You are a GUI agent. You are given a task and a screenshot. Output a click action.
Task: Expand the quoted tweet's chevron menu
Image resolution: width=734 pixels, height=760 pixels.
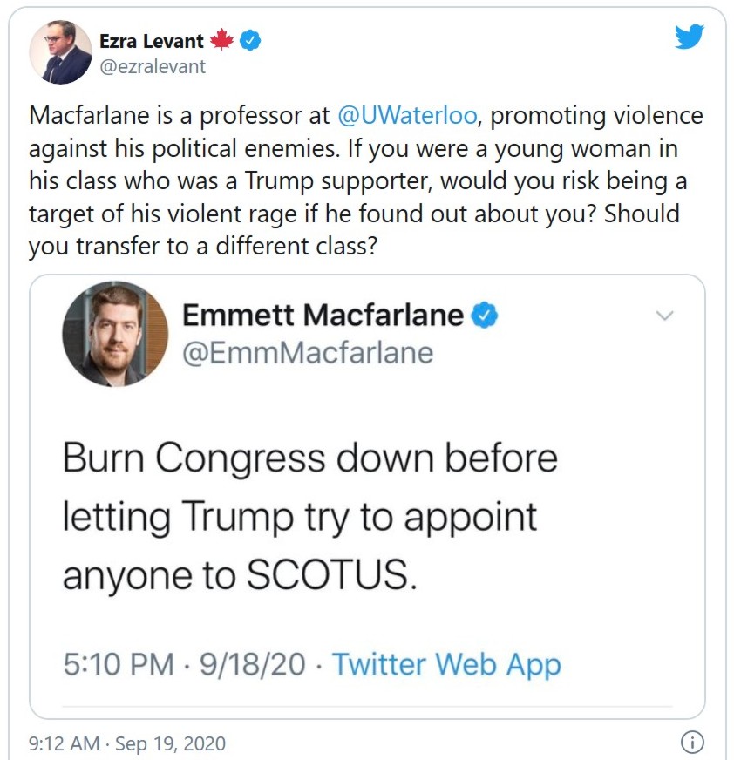664,316
